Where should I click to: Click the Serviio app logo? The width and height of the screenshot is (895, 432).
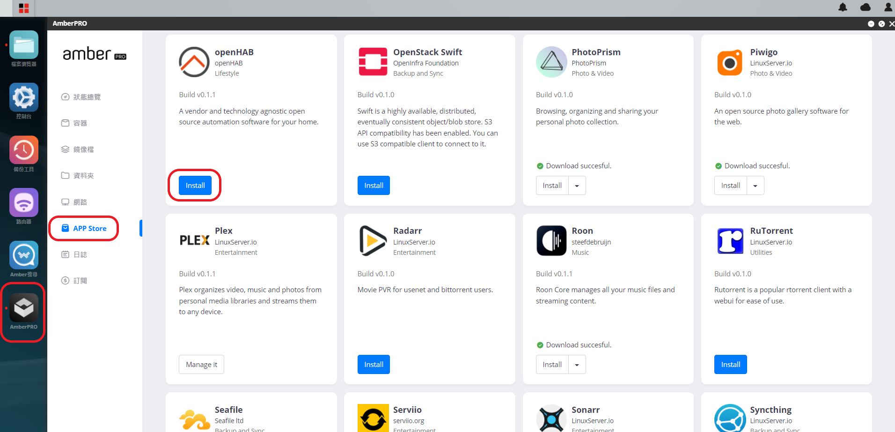[373, 418]
